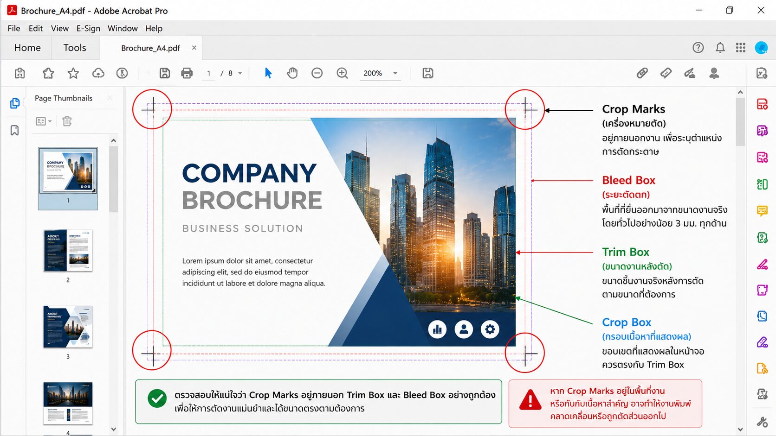Viewport: 776px width, 436px height.
Task: Click the More Tools wrench icon
Action: point(762,422)
